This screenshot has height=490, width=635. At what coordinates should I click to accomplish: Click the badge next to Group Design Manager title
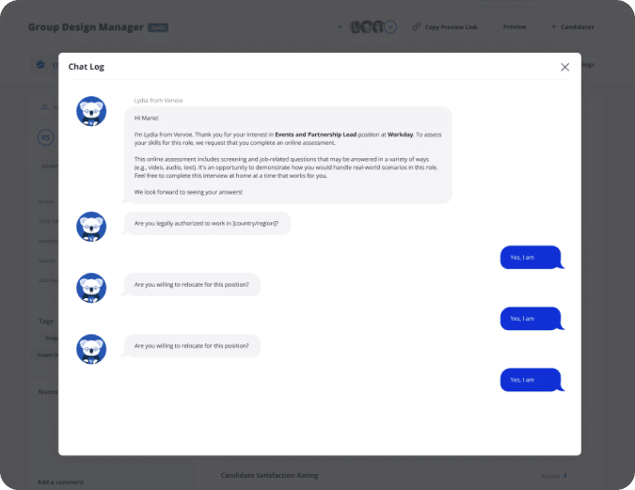(x=158, y=27)
